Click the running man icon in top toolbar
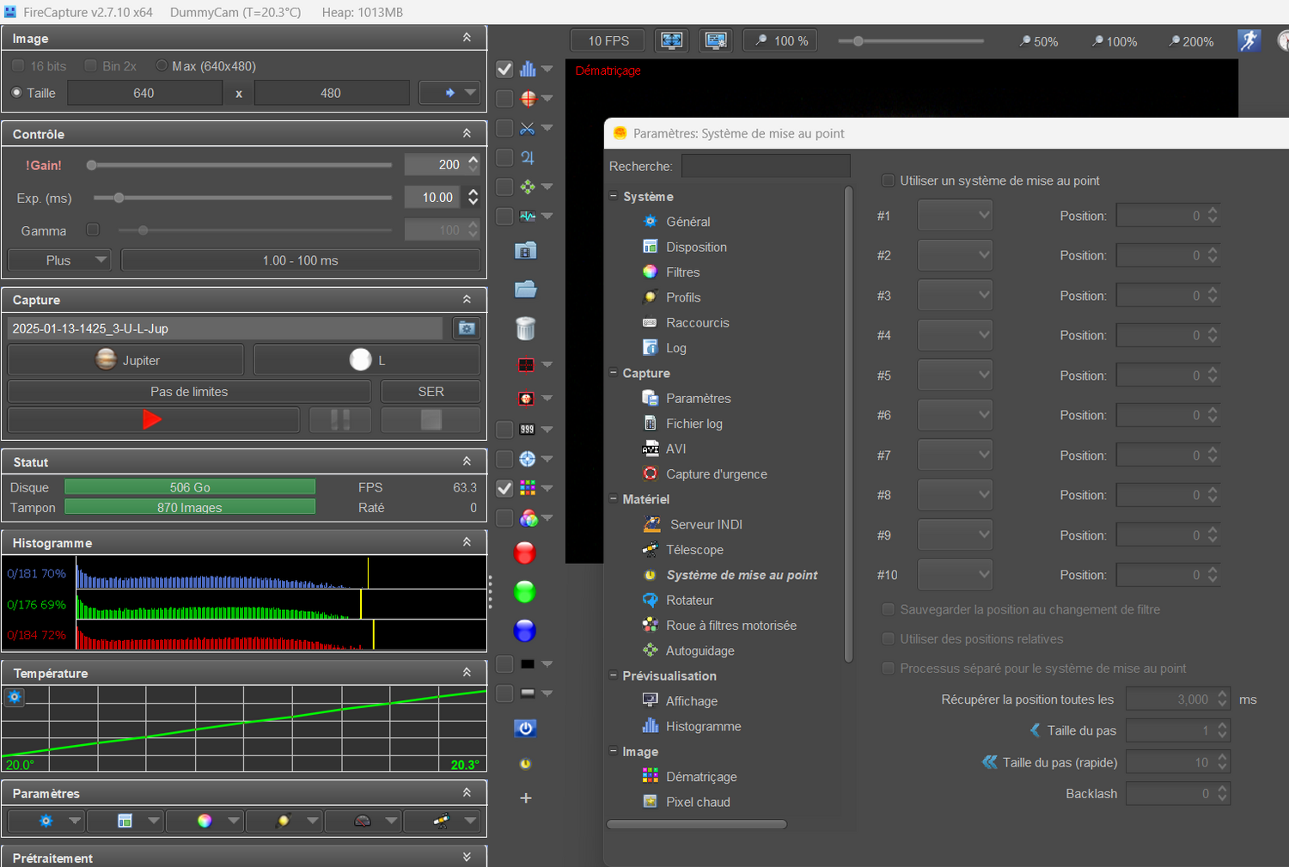 [x=1249, y=40]
